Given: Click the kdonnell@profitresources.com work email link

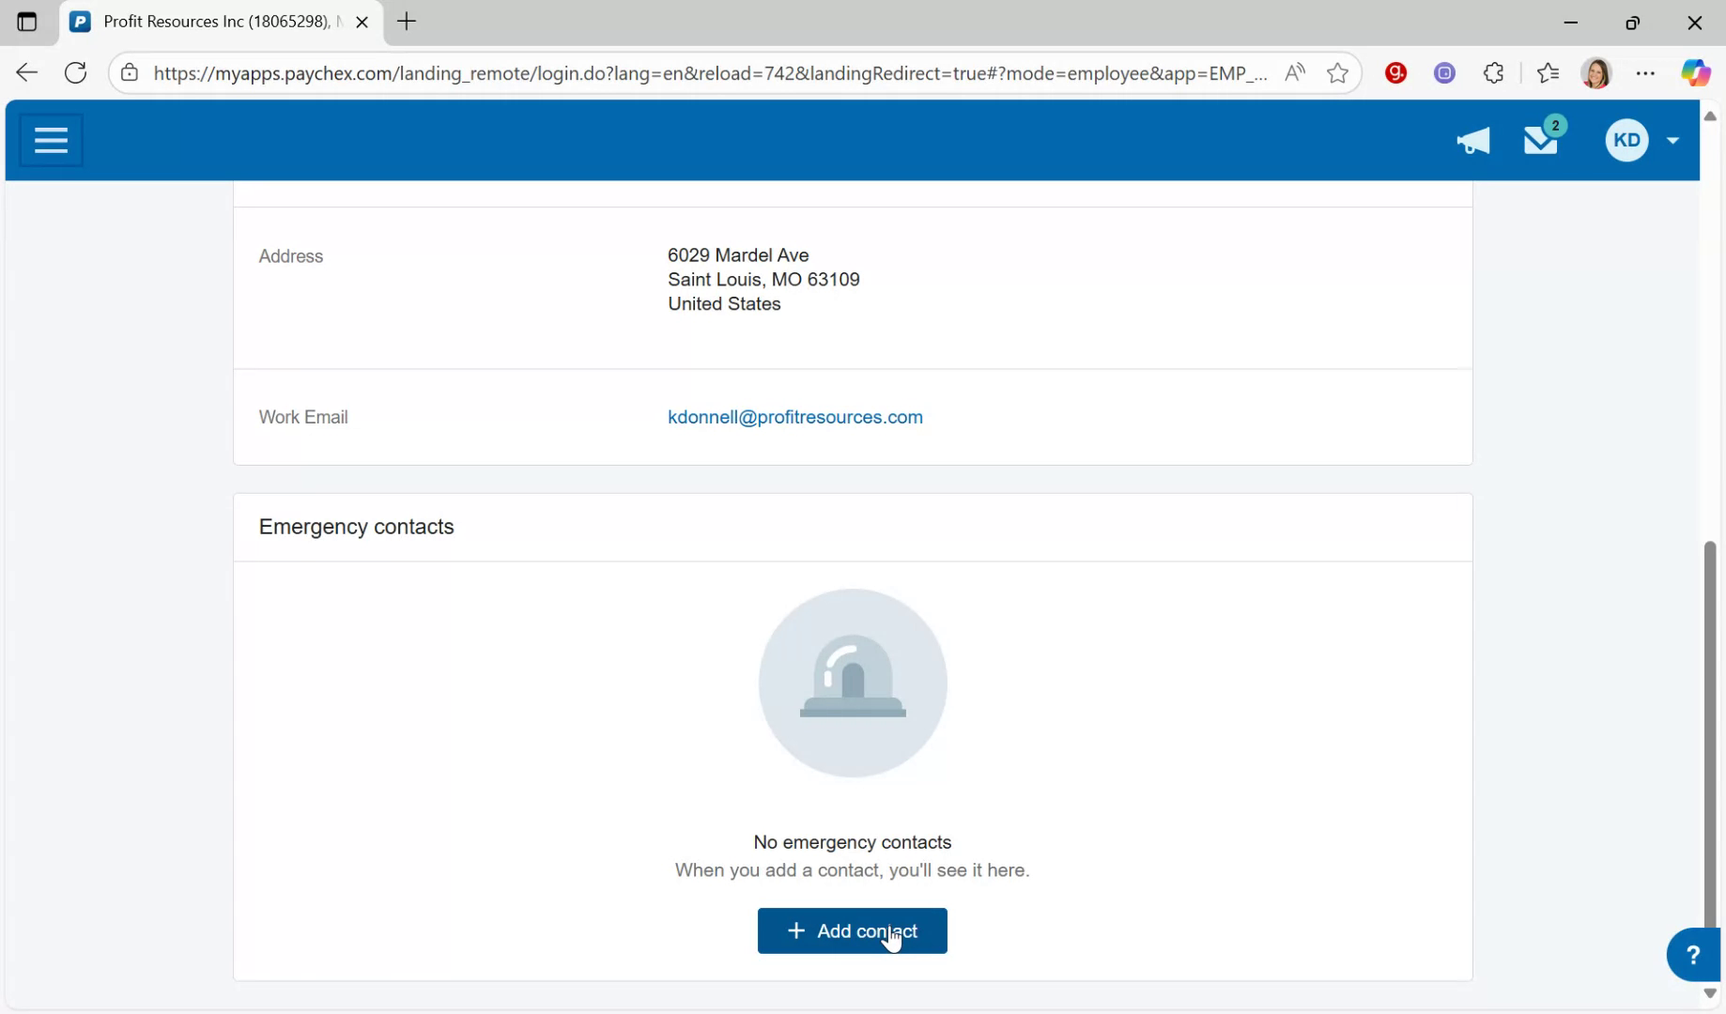Looking at the screenshot, I should [x=794, y=417].
